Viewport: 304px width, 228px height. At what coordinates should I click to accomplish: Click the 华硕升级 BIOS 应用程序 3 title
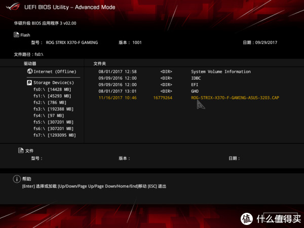click(45, 23)
